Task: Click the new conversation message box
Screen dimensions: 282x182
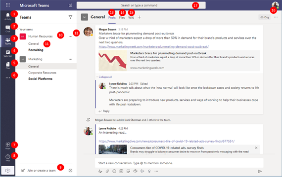Action: pos(179,163)
